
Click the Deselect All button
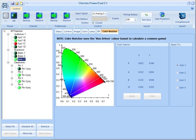(27, 127)
